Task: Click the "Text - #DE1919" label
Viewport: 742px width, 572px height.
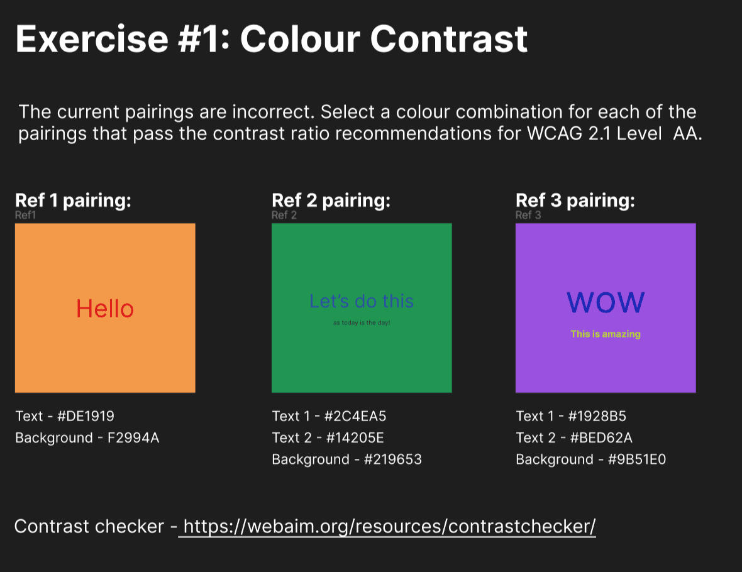Action: click(x=65, y=416)
